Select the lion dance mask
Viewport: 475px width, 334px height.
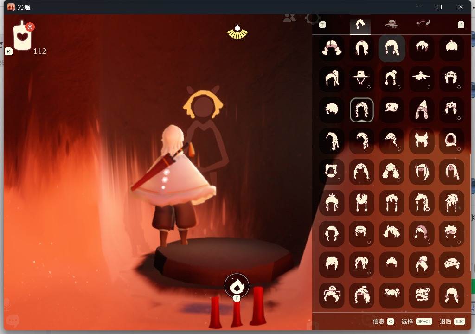point(421,295)
